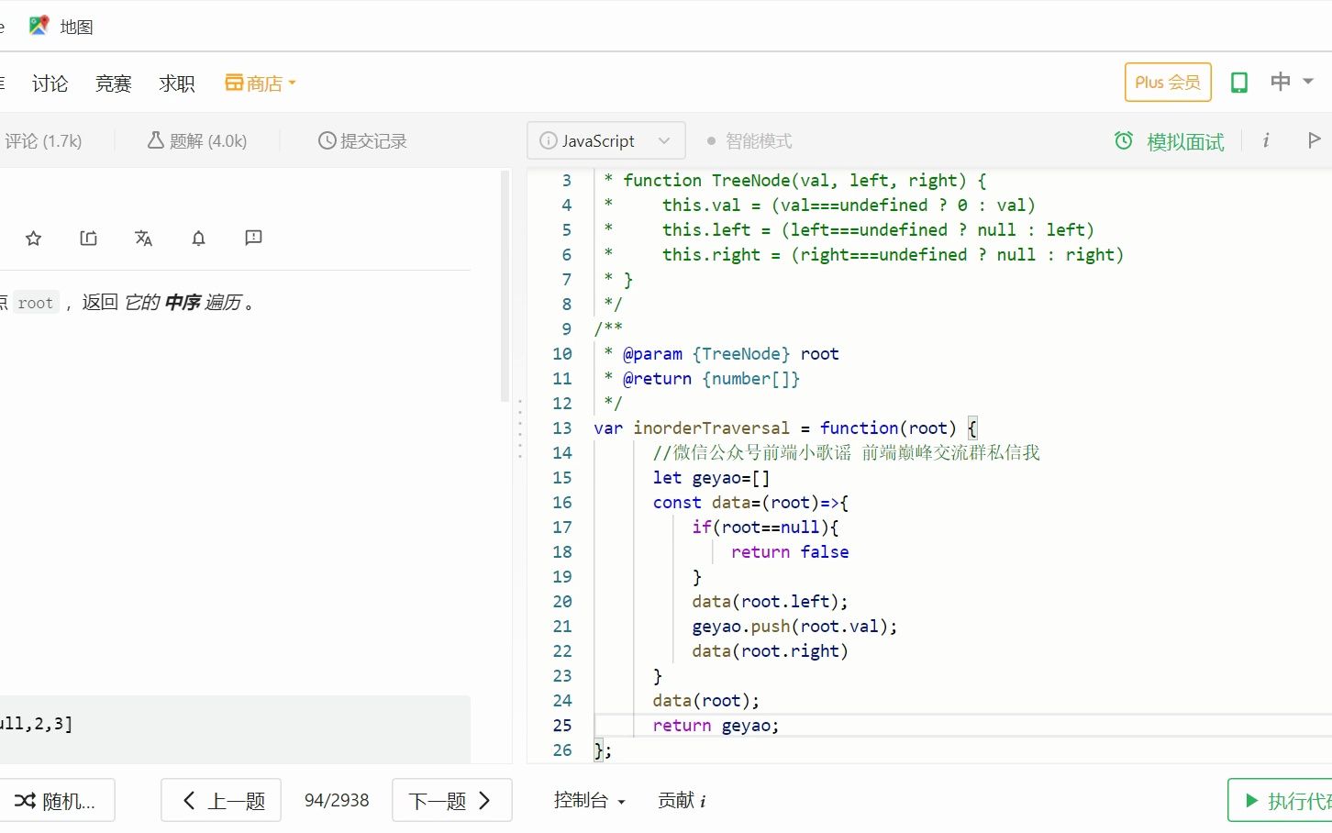1332x833 pixels.
Task: Expand the 控制台 console panel
Action: point(589,800)
